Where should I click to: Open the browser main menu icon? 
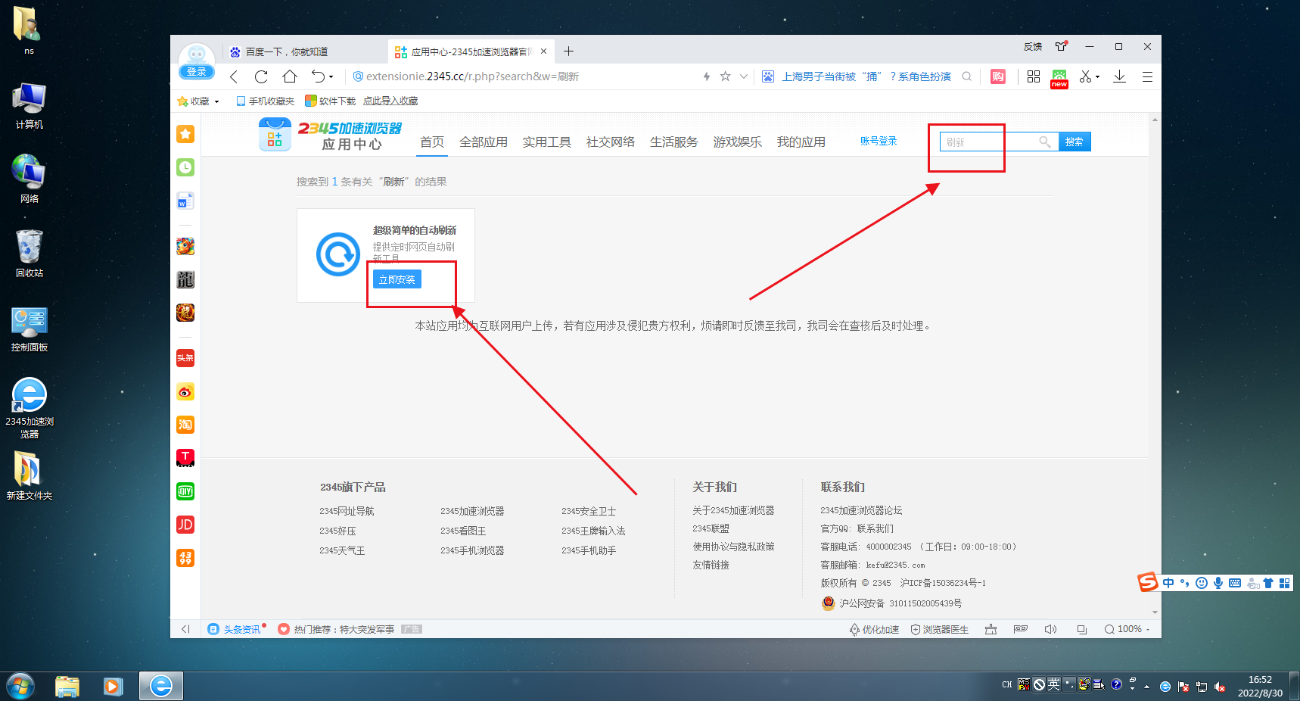click(x=1147, y=76)
